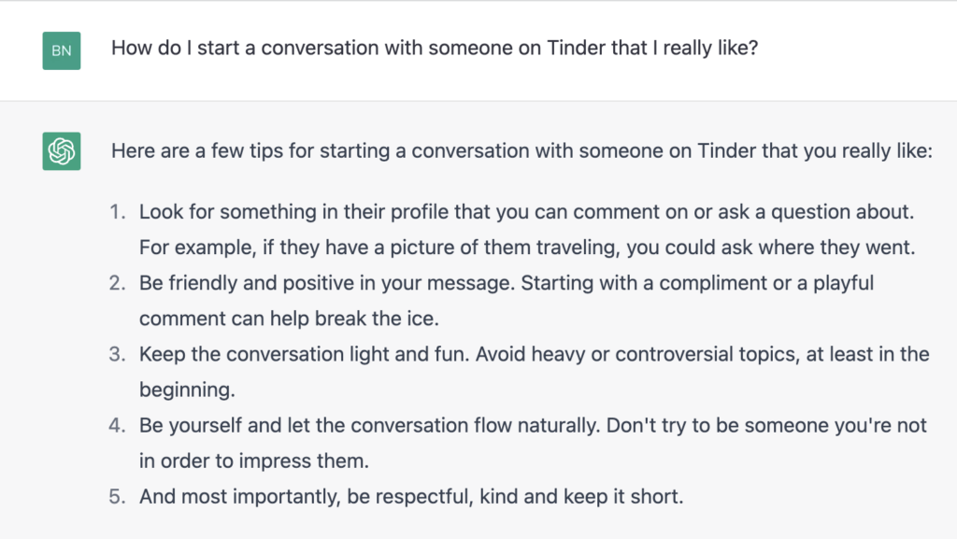The height and width of the screenshot is (539, 957).
Task: Click list number 4 marker
Action: coord(117,425)
